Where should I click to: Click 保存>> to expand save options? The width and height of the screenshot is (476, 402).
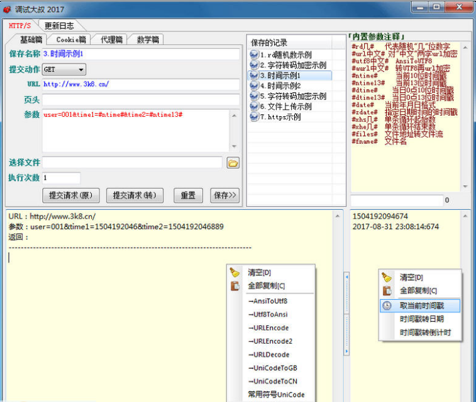click(x=224, y=195)
